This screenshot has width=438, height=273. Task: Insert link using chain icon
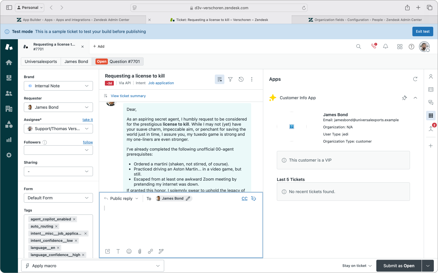[x=150, y=251]
